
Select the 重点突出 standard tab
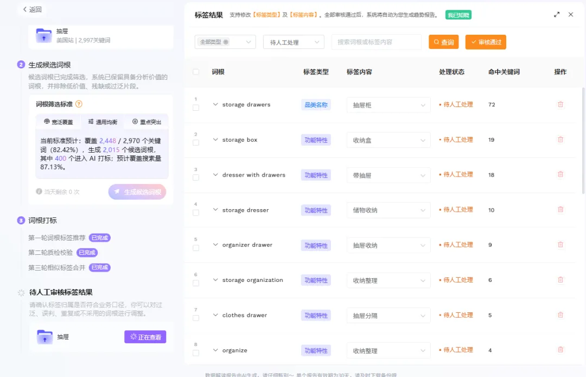(146, 122)
